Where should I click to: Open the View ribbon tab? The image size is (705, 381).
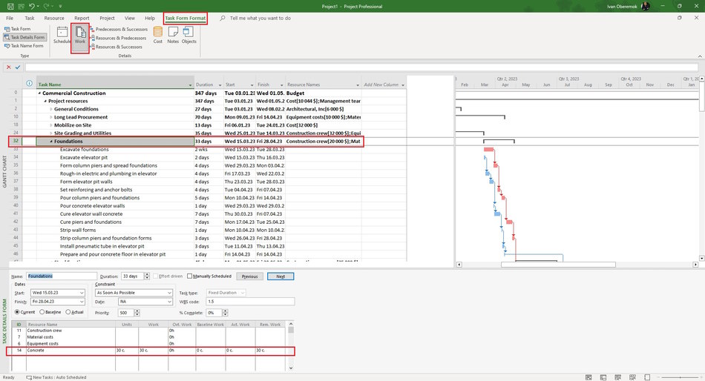tap(130, 18)
